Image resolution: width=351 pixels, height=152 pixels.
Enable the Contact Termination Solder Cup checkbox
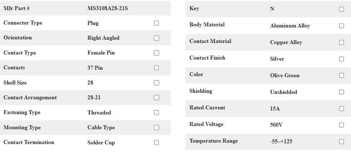[x=156, y=143]
